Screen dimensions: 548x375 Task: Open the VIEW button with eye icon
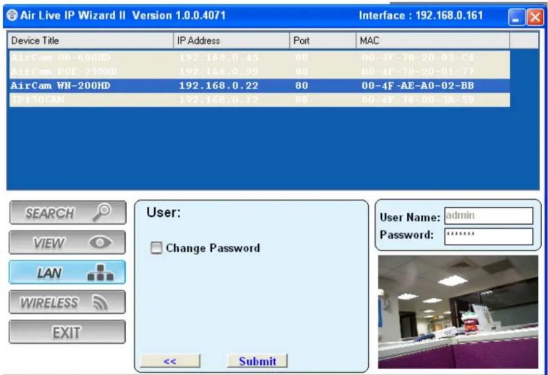(x=67, y=242)
